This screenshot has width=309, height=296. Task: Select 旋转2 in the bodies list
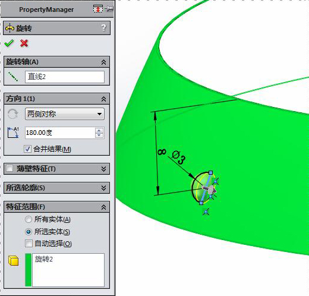[x=44, y=259]
